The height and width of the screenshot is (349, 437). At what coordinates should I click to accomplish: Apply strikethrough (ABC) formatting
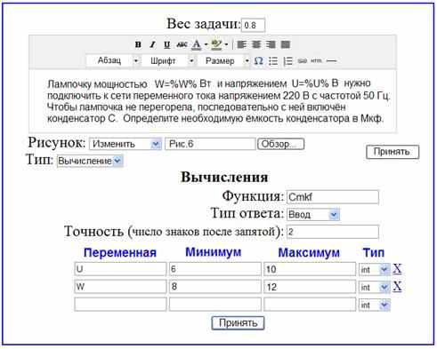[182, 44]
